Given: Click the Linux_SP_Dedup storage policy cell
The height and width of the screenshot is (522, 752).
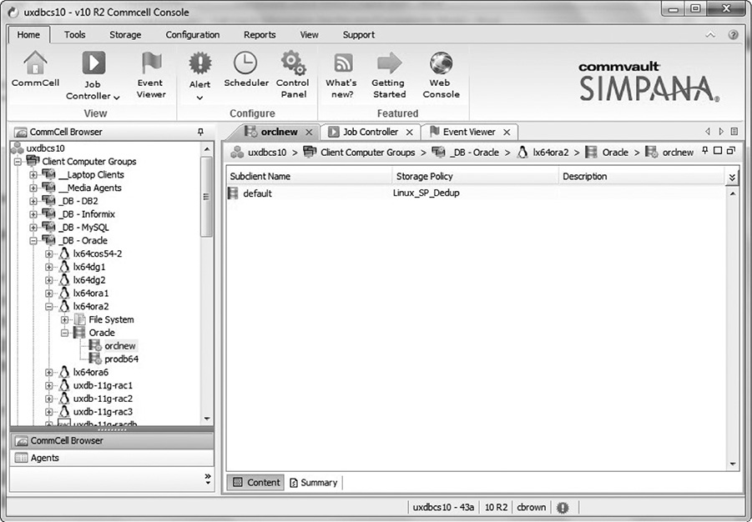Looking at the screenshot, I should (x=426, y=193).
